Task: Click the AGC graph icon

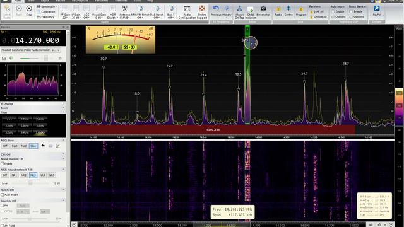Action: click(57, 146)
